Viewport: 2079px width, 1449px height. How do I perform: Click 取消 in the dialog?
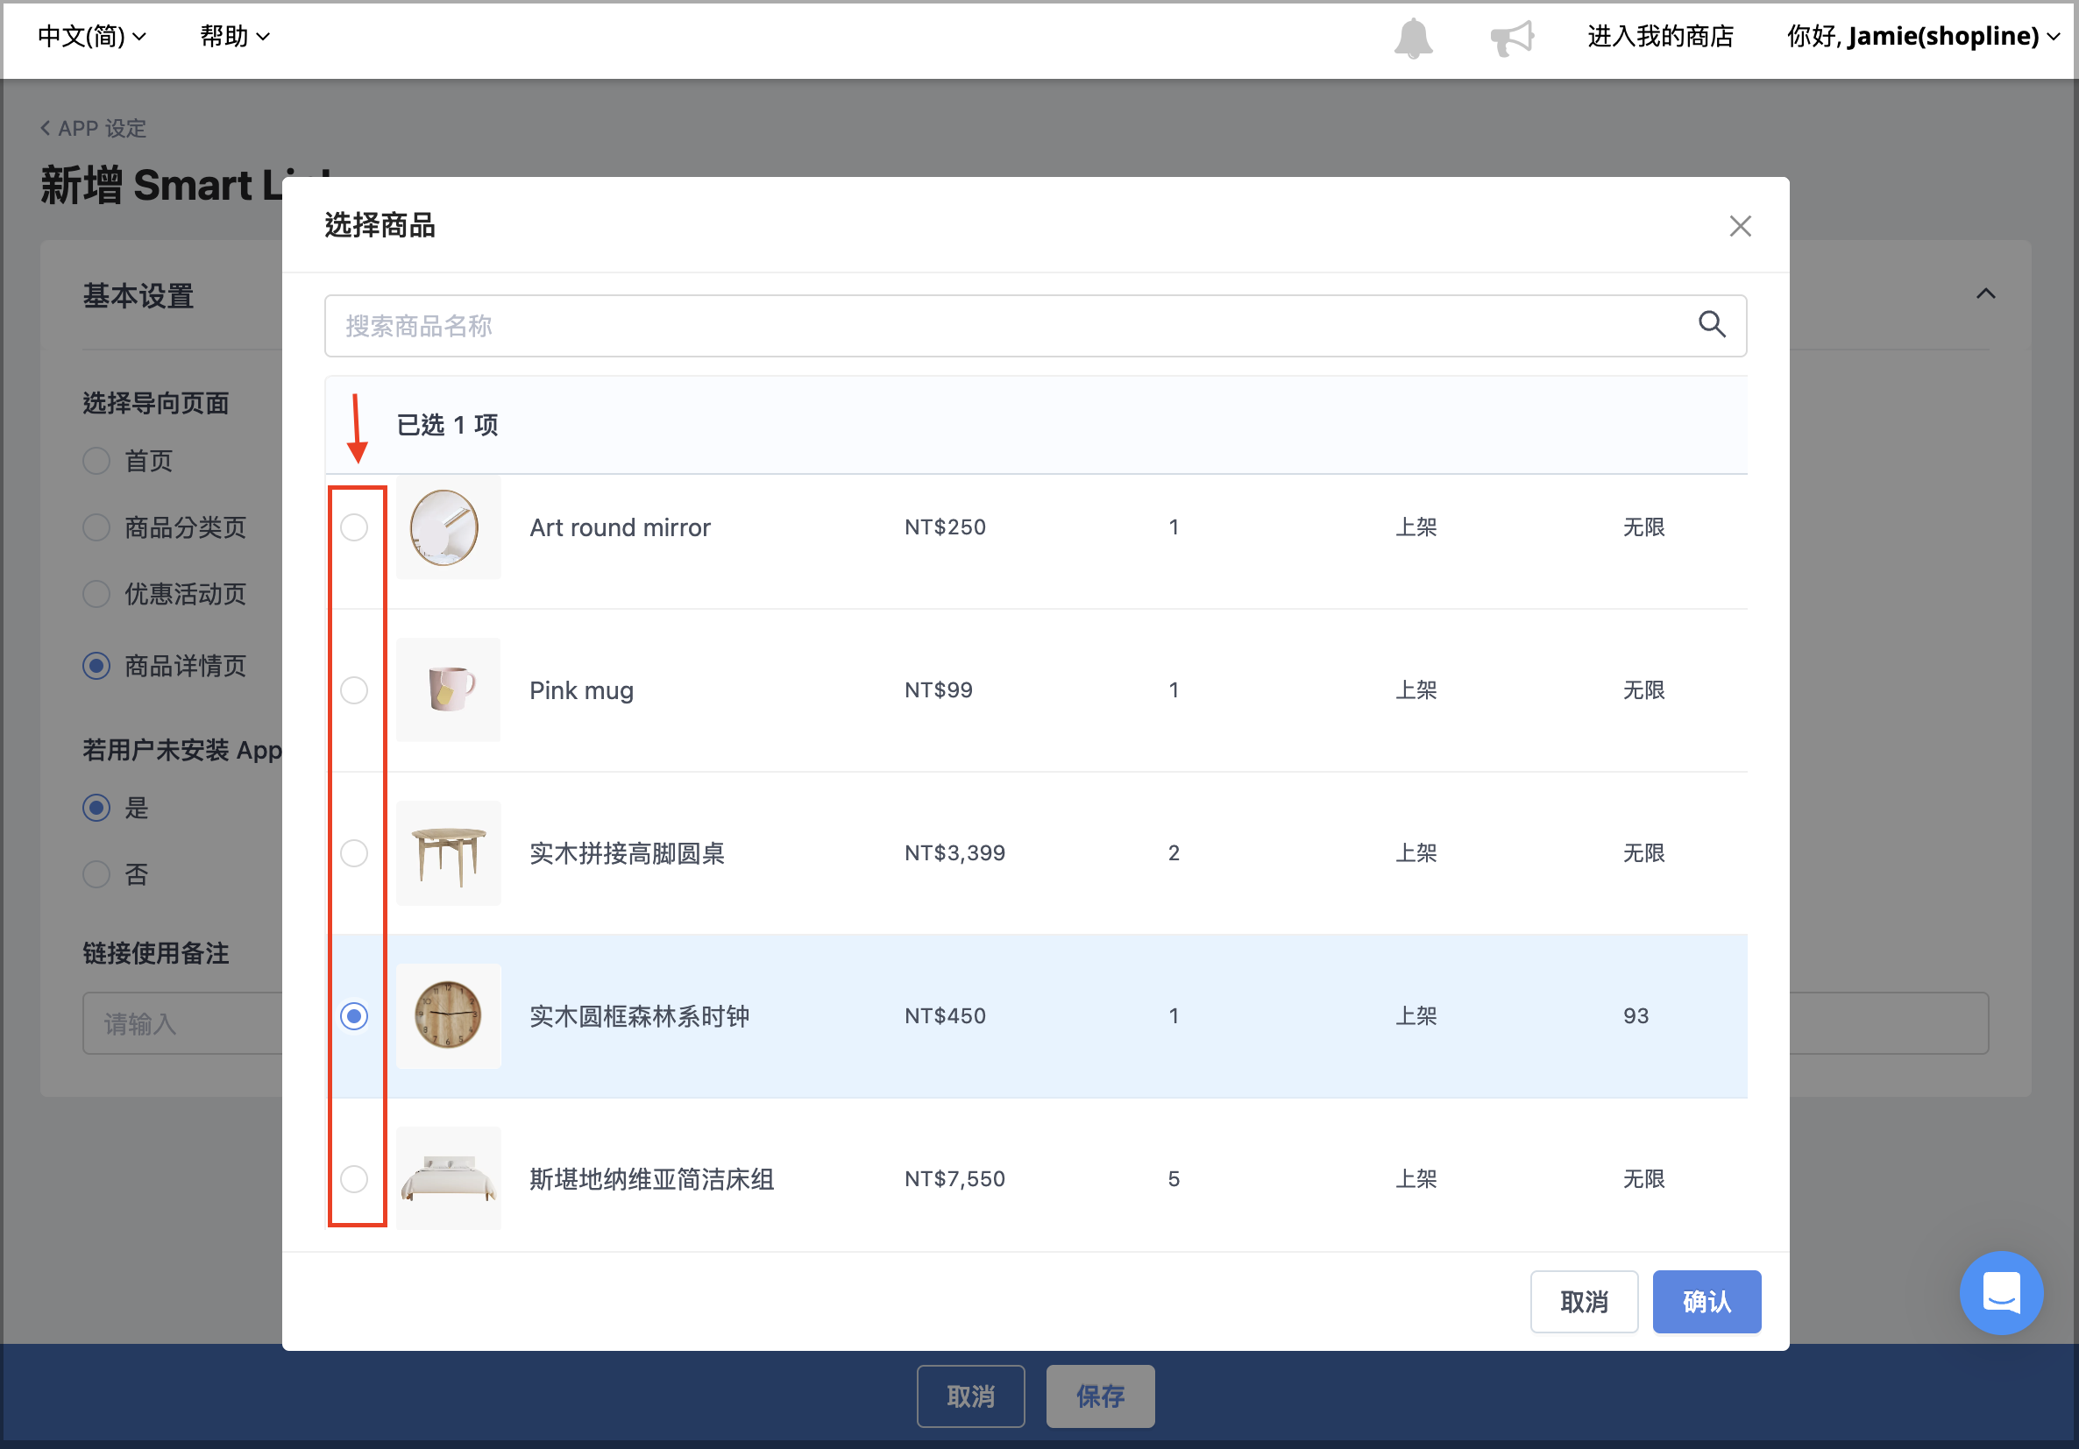(x=1584, y=1302)
